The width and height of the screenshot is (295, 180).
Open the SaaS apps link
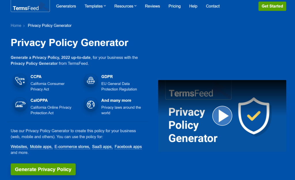(x=102, y=147)
